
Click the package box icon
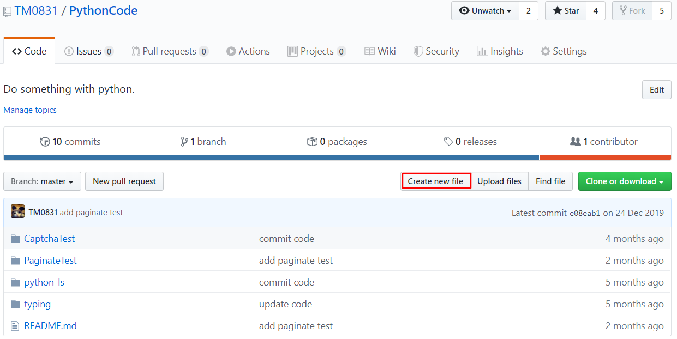pyautogui.click(x=312, y=142)
